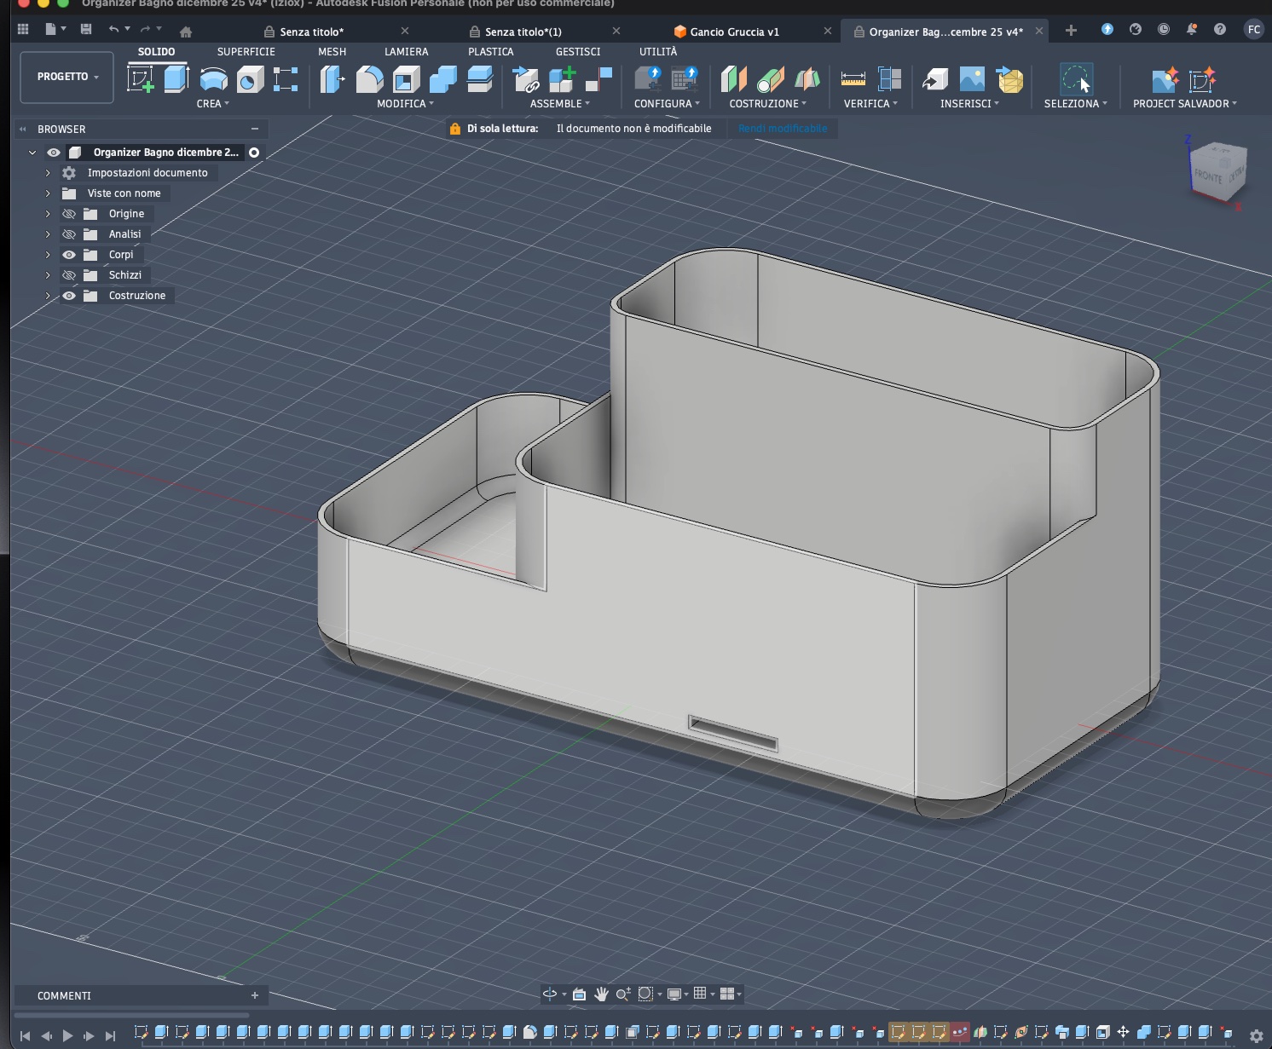1272x1049 pixels.
Task: Open the Press Pull tool in Modifica
Action: pos(332,78)
